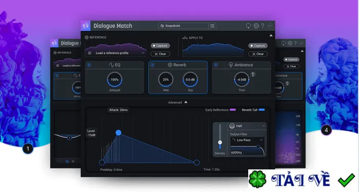Toggle Reverb module power button
Image resolution: width=359 pixels, height=192 pixels.
point(152,65)
